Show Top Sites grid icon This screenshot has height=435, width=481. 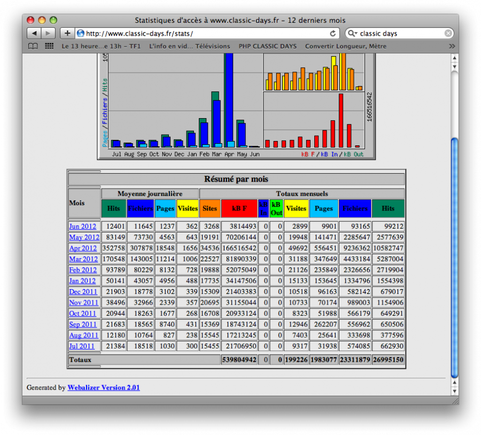(x=49, y=46)
